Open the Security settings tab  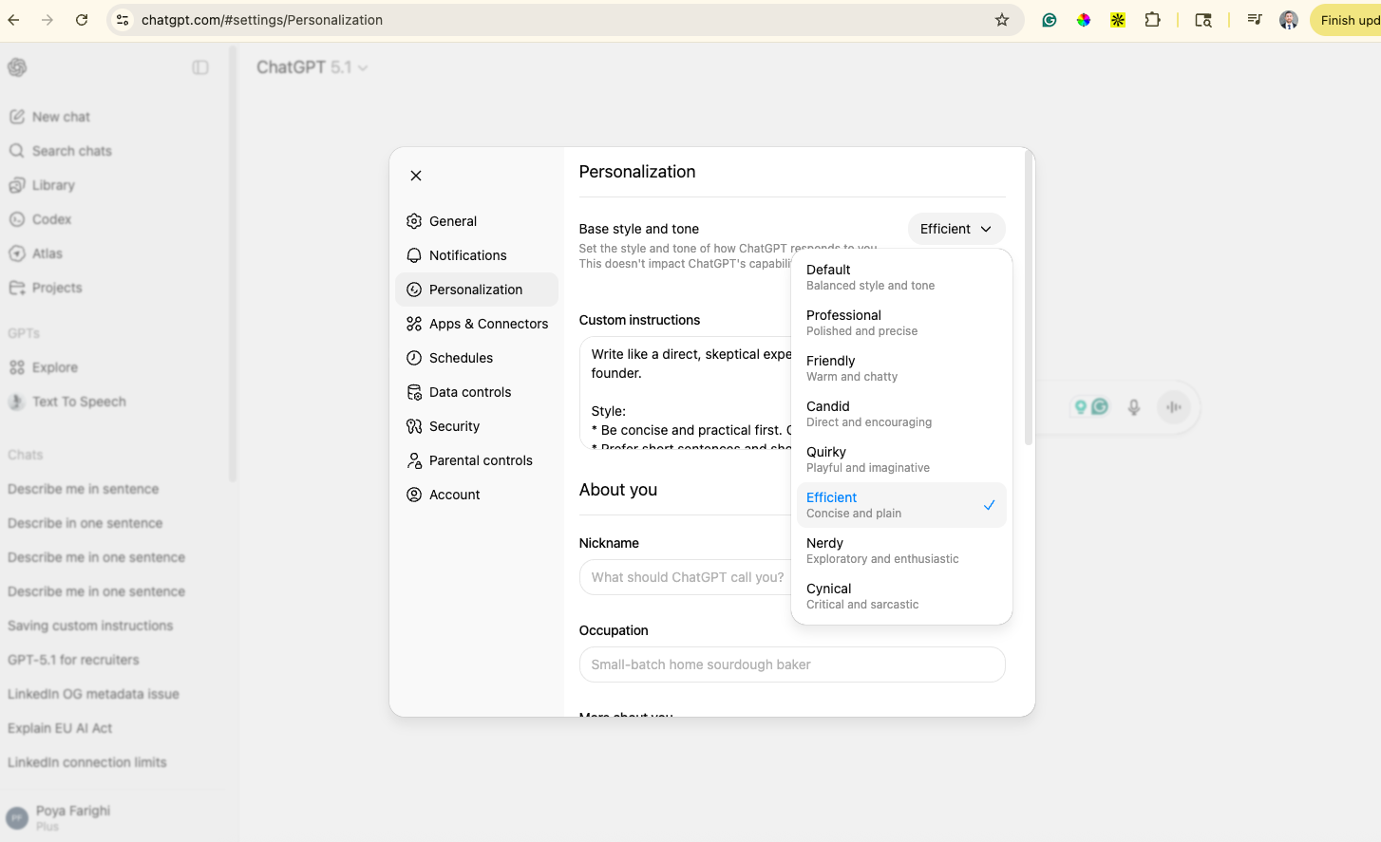(x=477, y=426)
